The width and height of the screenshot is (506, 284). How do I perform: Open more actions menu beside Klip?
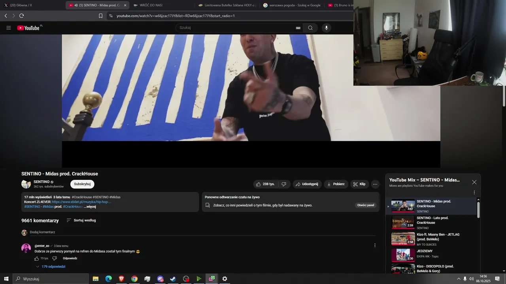point(375,184)
